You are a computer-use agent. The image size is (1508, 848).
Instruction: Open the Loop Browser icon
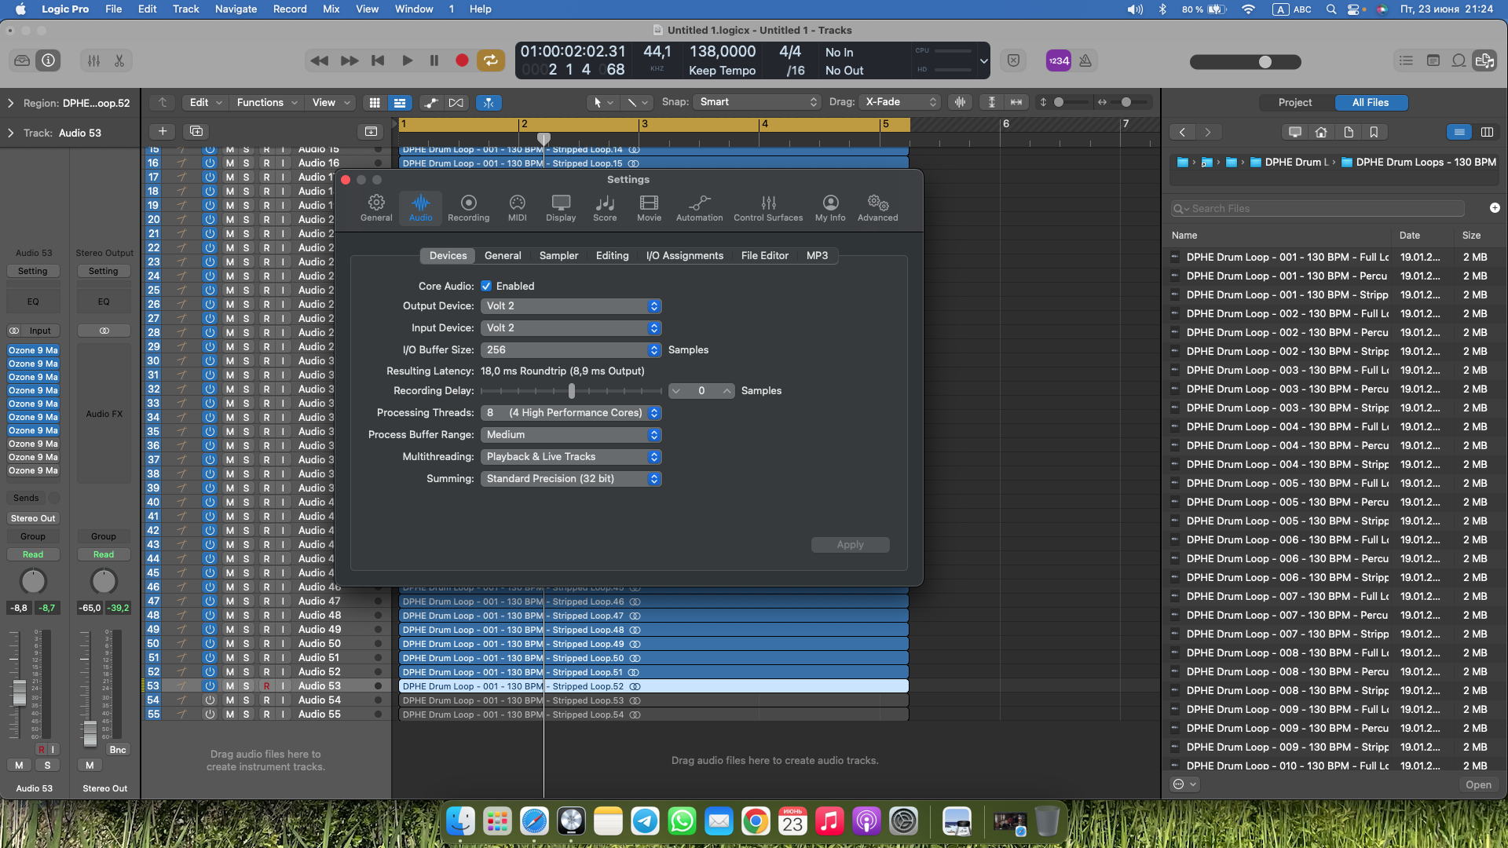pos(1459,60)
